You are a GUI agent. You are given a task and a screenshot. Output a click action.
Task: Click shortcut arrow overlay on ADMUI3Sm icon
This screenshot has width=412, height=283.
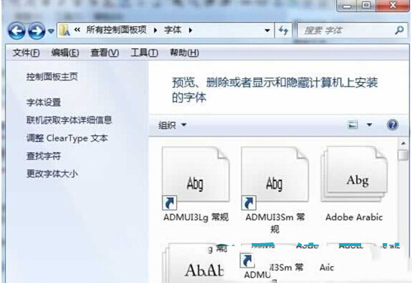pyautogui.click(x=249, y=202)
